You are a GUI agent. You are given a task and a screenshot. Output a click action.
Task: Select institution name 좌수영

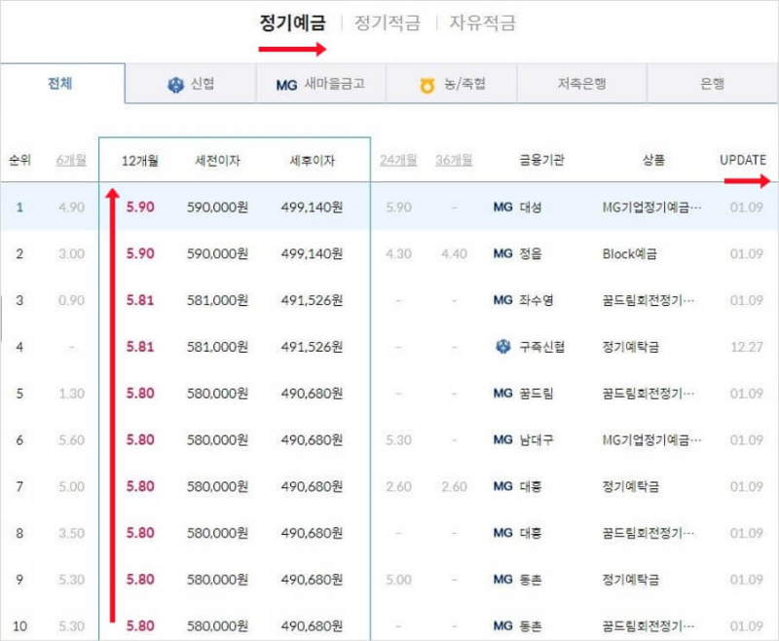tap(537, 300)
